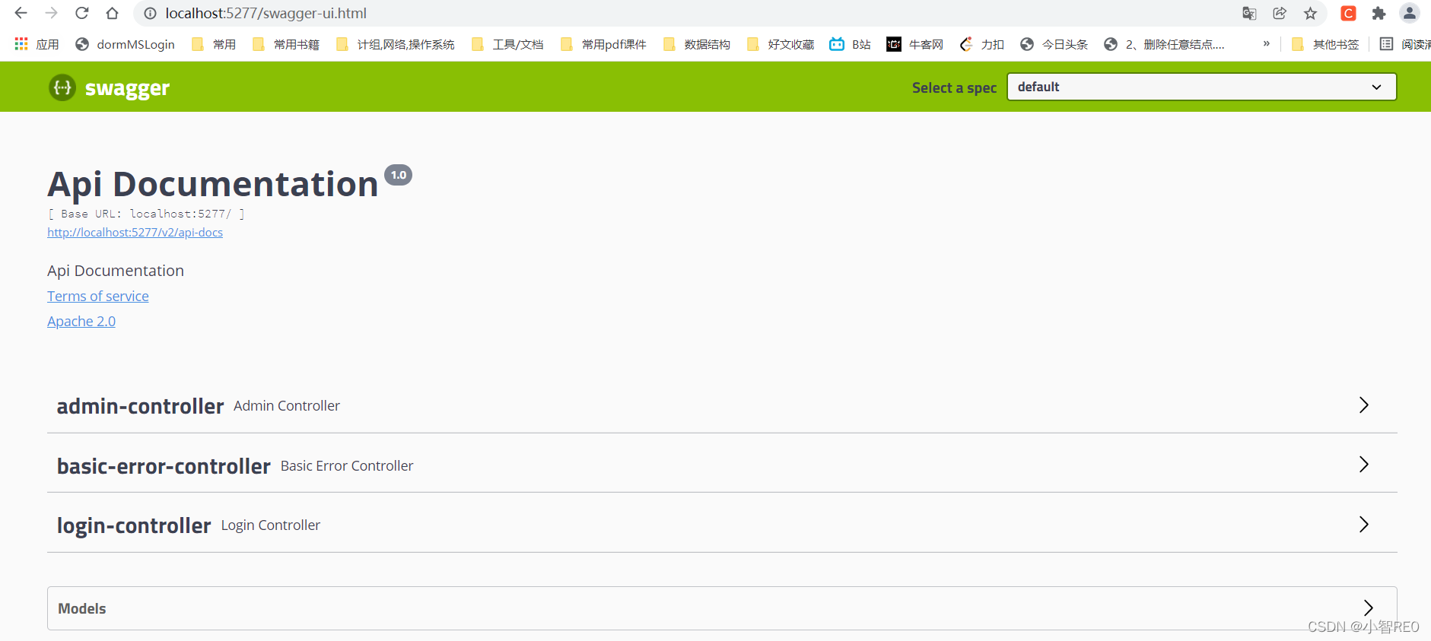Open the extensions puzzle icon
Image resolution: width=1431 pixels, height=641 pixels.
tap(1379, 13)
